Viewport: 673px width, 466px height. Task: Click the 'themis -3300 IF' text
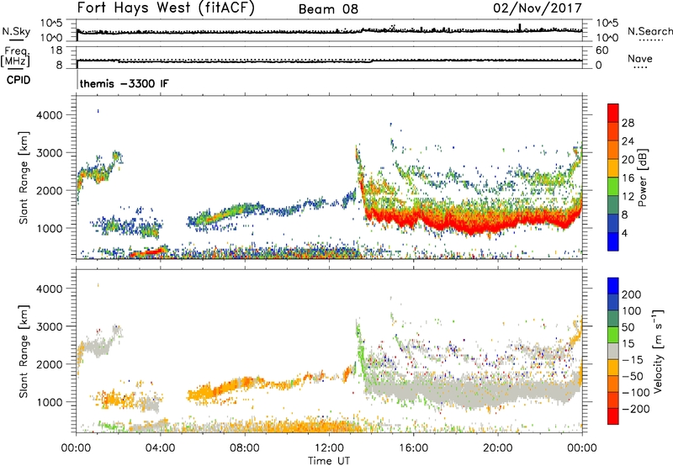pos(125,83)
